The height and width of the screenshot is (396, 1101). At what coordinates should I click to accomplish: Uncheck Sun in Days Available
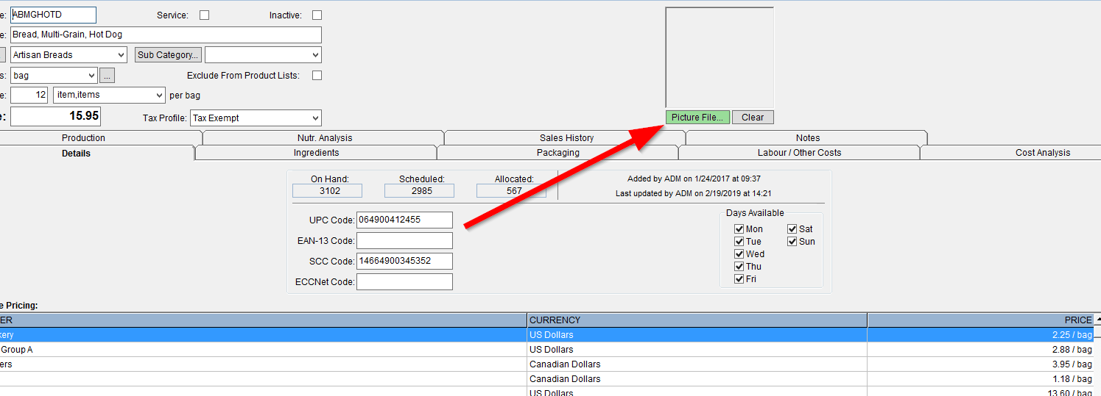(792, 242)
